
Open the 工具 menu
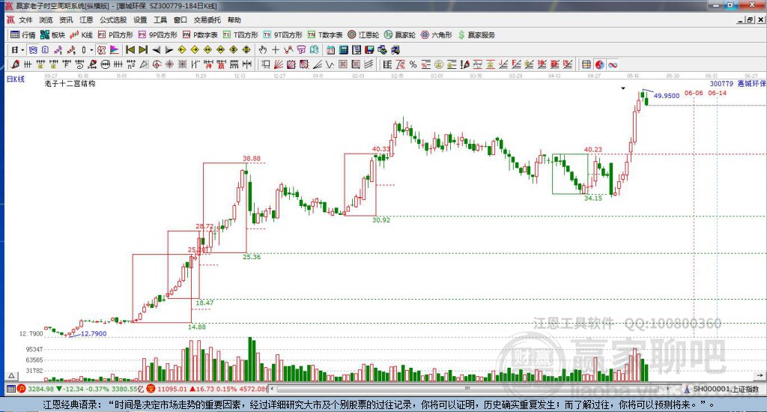click(160, 20)
